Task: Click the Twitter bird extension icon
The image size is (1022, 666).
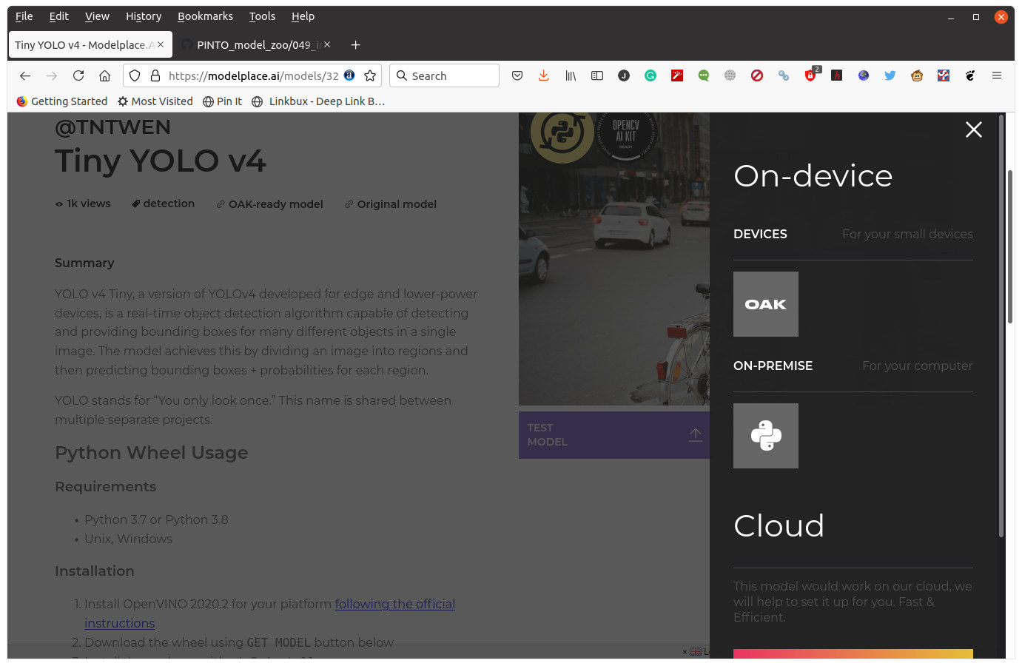Action: (890, 75)
